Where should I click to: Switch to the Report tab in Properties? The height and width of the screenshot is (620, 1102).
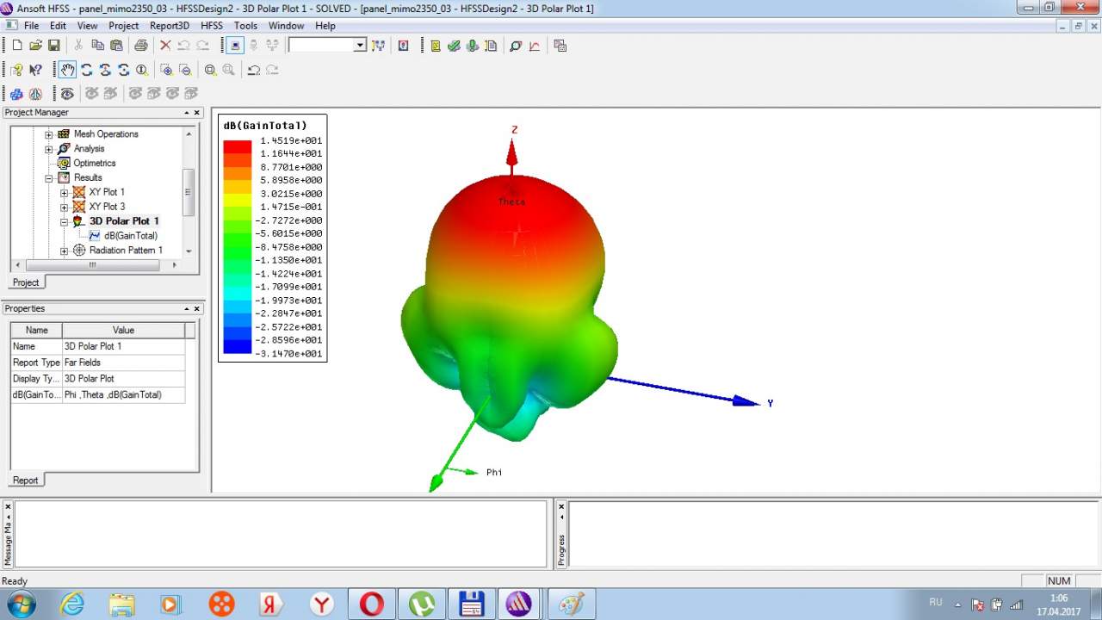pyautogui.click(x=25, y=480)
